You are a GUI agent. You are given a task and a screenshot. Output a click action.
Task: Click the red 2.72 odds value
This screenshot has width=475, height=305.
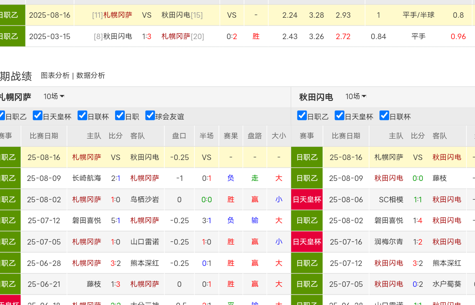point(343,37)
